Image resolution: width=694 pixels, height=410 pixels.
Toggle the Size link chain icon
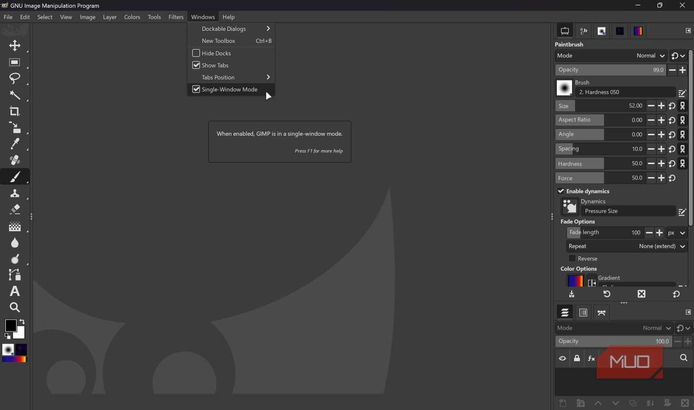683,106
